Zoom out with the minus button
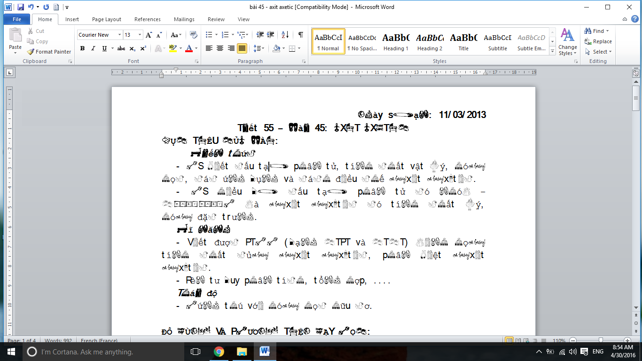 [x=572, y=340]
